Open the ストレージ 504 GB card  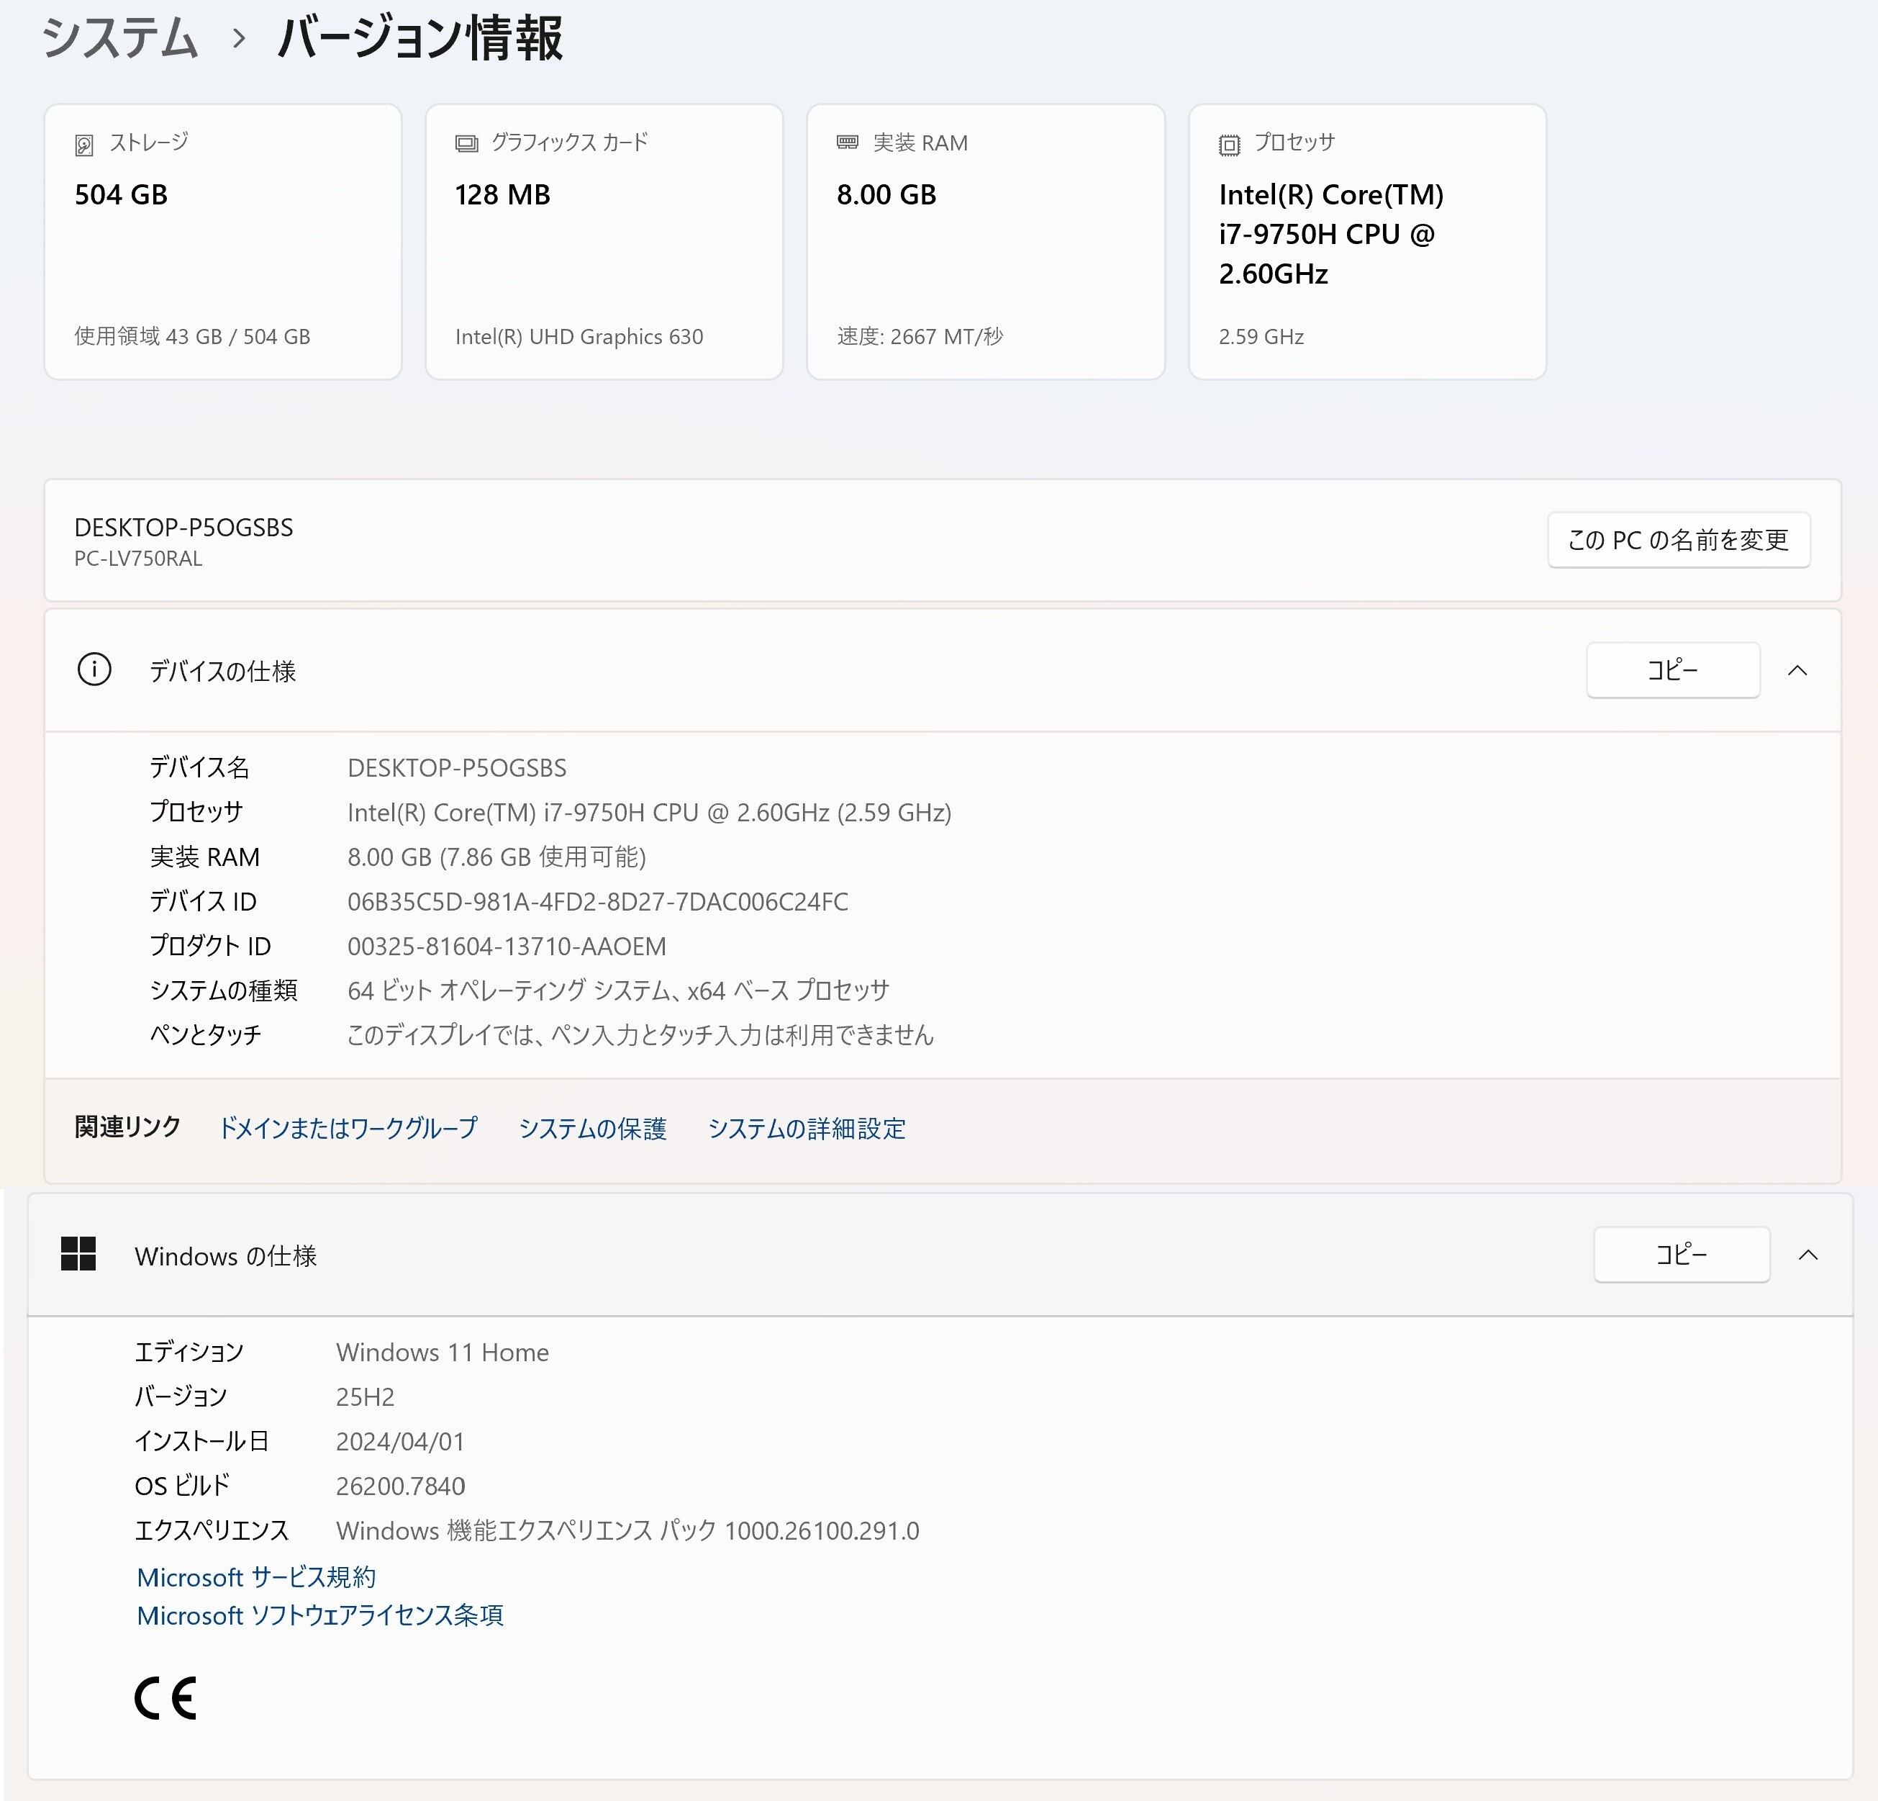tap(222, 242)
